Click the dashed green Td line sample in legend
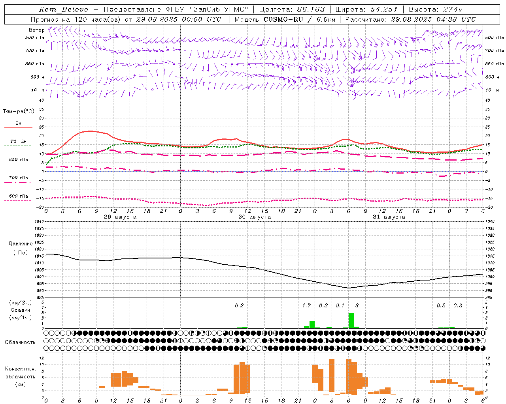506x404 pixels. [18, 146]
